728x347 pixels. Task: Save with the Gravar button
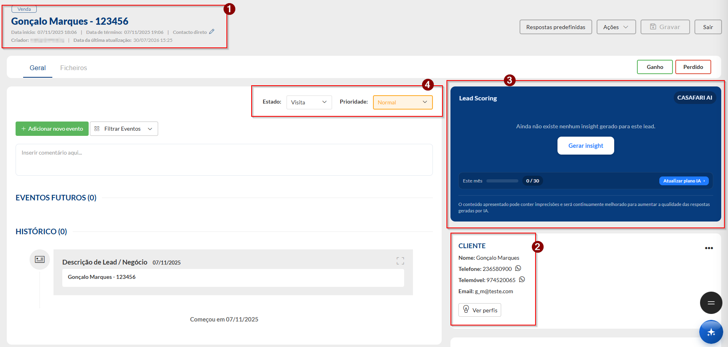(665, 27)
